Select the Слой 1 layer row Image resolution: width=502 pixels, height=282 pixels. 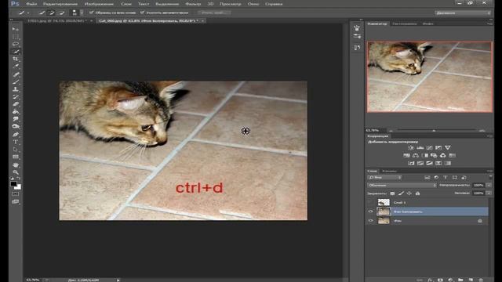point(427,202)
